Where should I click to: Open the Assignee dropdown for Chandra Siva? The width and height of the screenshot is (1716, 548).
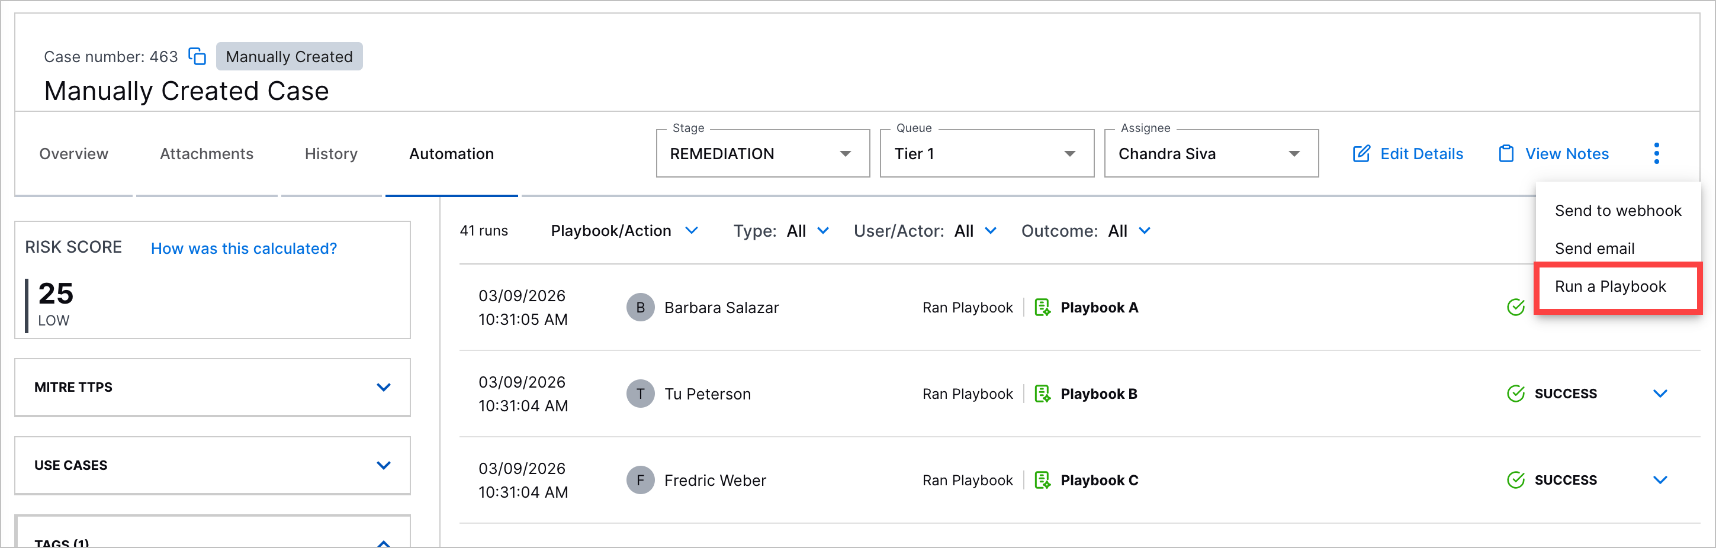pos(1210,154)
